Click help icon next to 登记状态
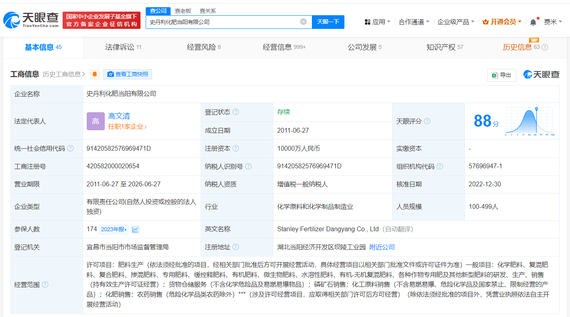 point(236,112)
